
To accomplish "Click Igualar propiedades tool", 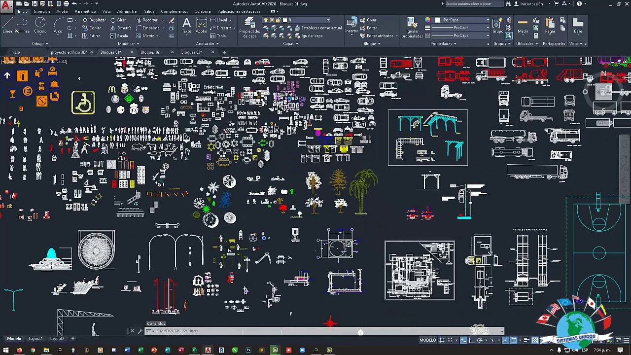I will click(x=412, y=27).
